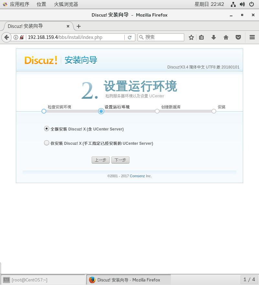Click the insecure connection crossed lock icon

tap(22, 37)
